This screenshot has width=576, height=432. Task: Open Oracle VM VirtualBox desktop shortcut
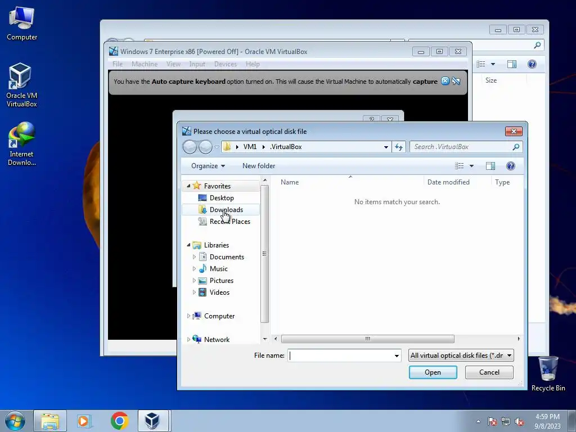(21, 85)
